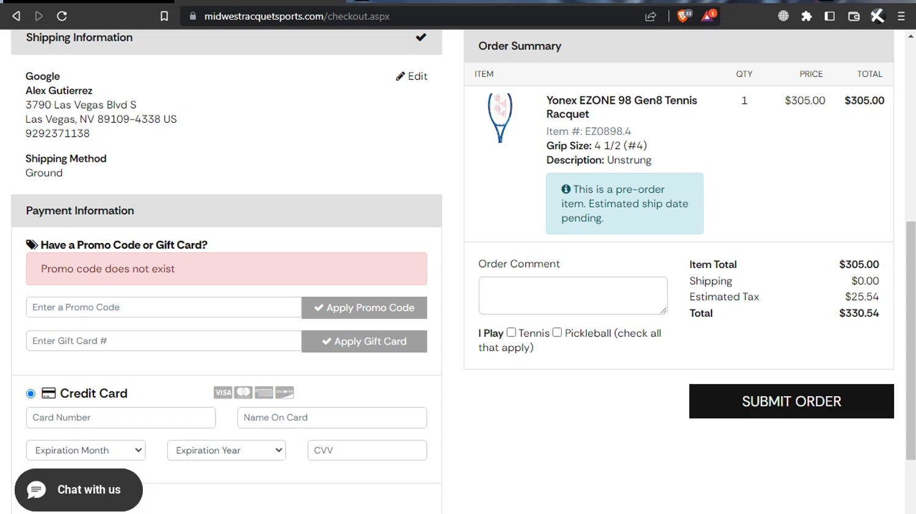916x514 pixels.
Task: Focus the Enter Gift Card # field
Action: tap(164, 341)
